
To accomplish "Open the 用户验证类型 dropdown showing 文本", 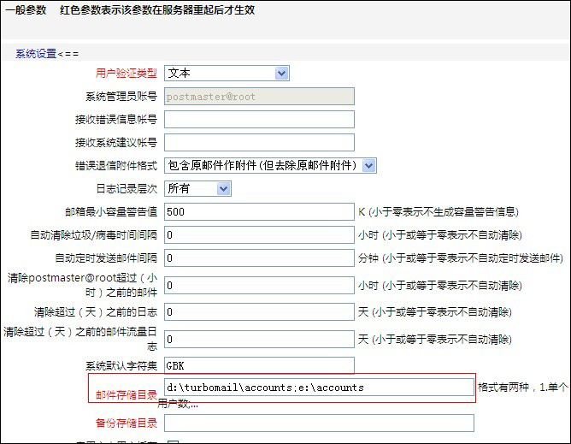I will [x=227, y=74].
